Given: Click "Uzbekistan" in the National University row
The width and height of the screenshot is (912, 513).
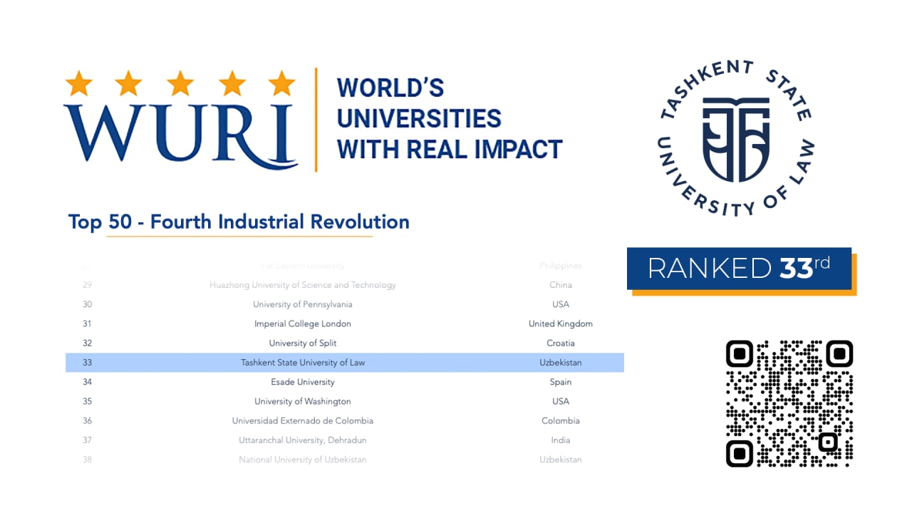Looking at the screenshot, I should [x=561, y=460].
